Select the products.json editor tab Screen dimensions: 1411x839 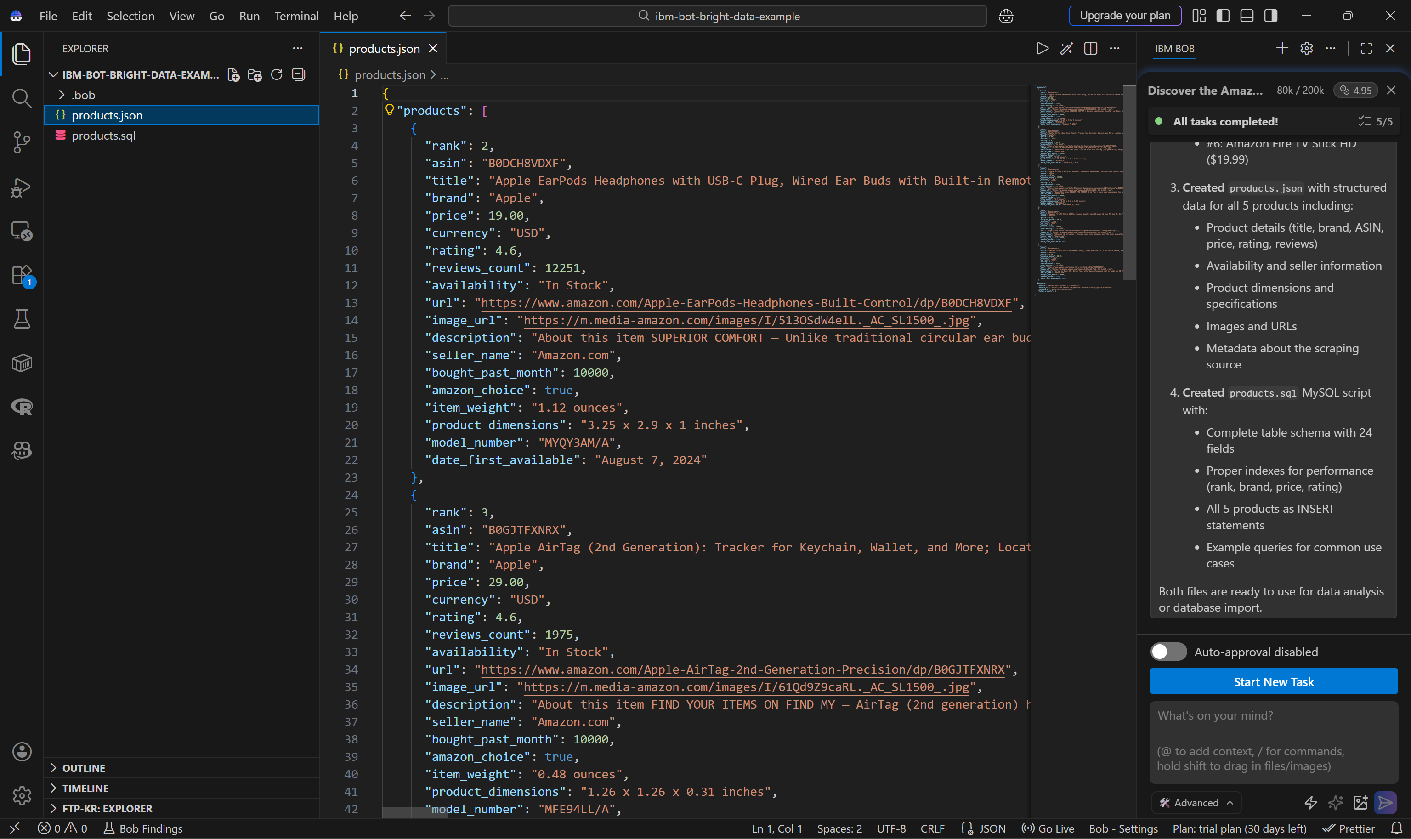point(384,49)
